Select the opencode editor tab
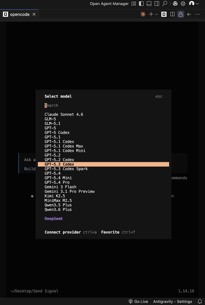 [19, 14]
